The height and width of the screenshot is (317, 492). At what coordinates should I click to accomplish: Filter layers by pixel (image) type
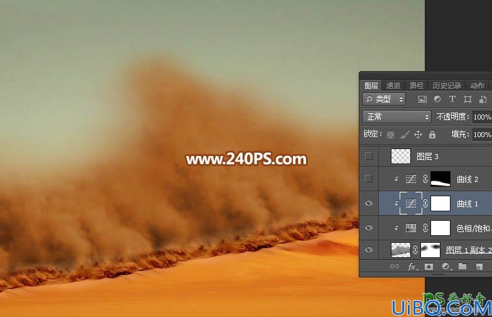422,99
